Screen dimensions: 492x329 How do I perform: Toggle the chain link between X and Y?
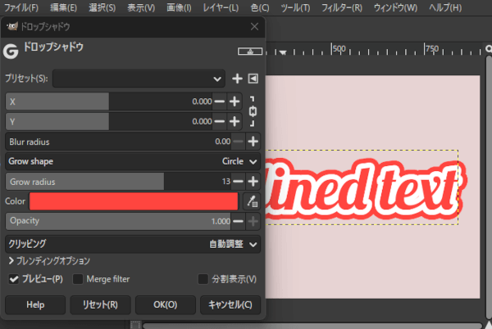pyautogui.click(x=253, y=110)
